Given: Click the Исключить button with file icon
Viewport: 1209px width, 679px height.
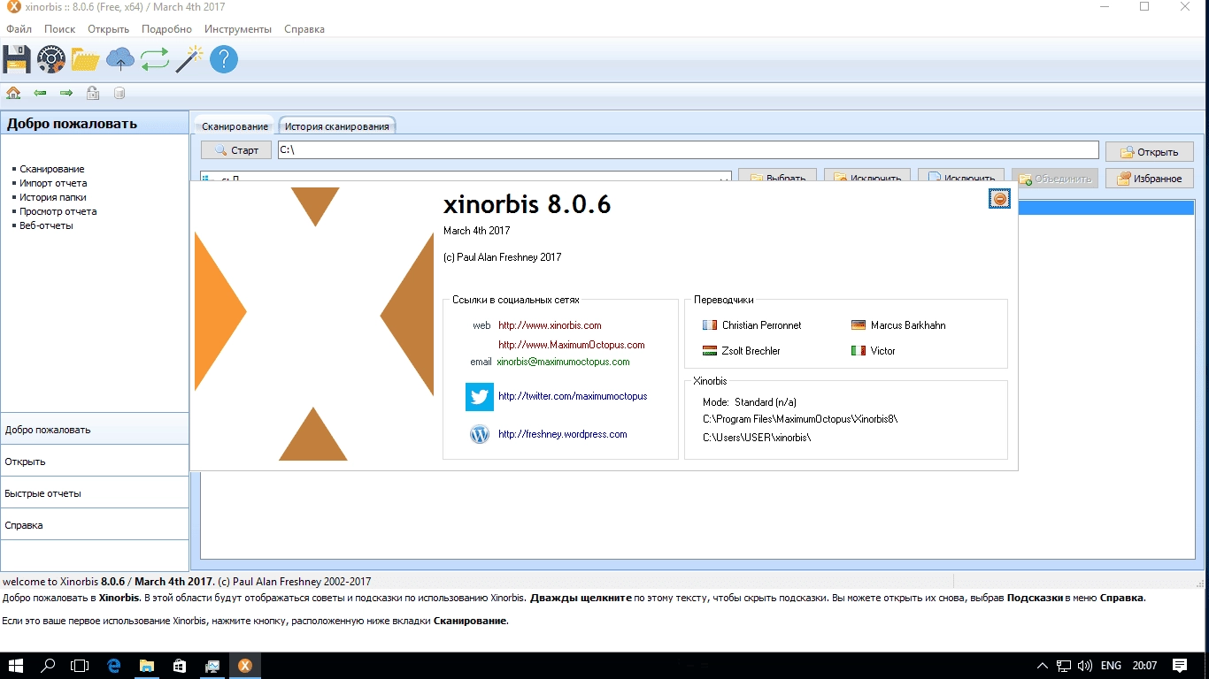Looking at the screenshot, I should (x=961, y=177).
